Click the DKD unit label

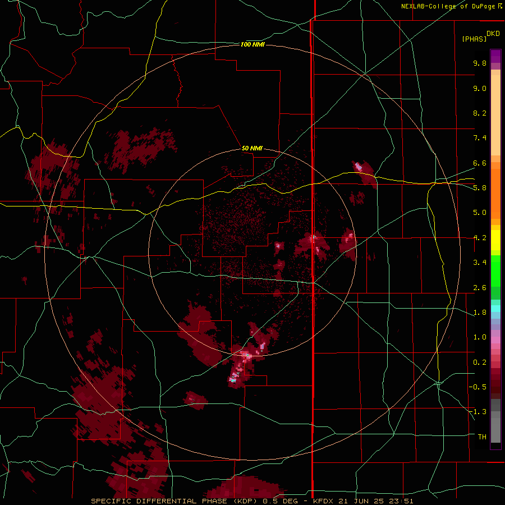493,34
